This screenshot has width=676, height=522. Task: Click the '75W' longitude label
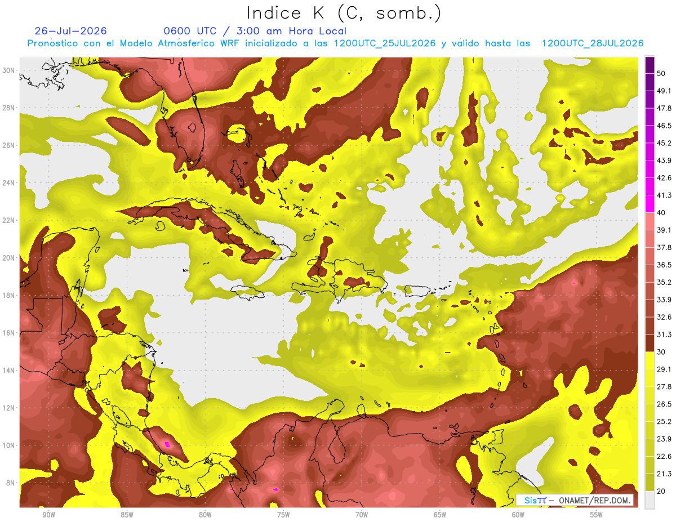click(283, 515)
